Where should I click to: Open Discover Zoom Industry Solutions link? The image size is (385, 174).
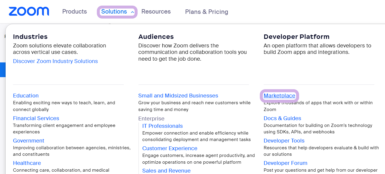pos(55,61)
